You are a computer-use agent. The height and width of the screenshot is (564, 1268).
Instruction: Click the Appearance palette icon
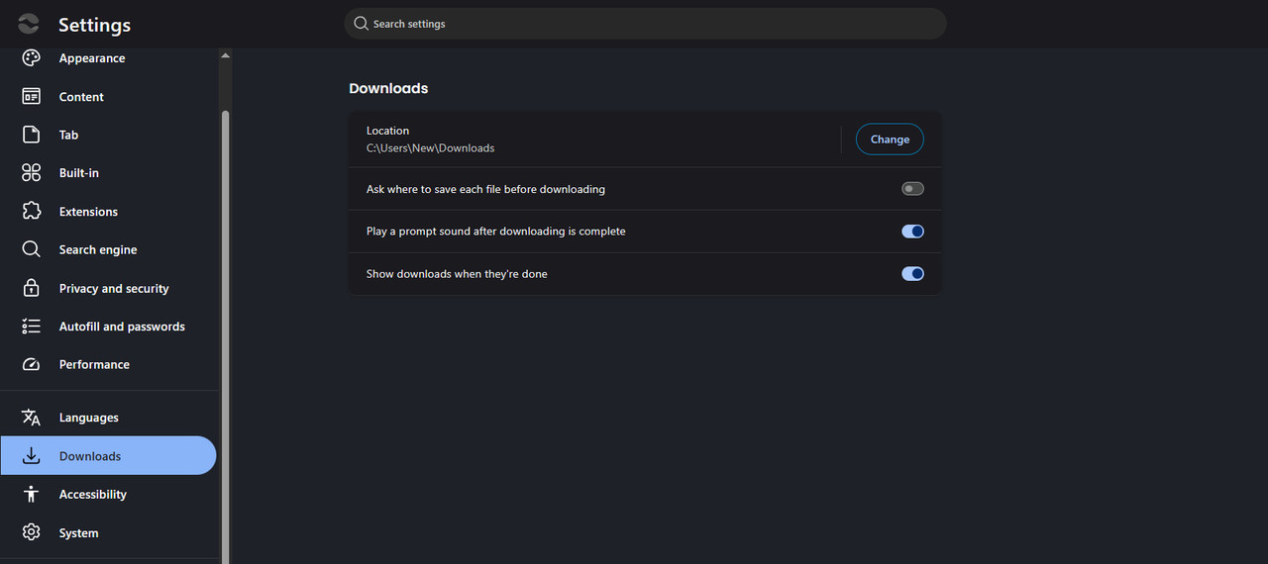coord(31,58)
